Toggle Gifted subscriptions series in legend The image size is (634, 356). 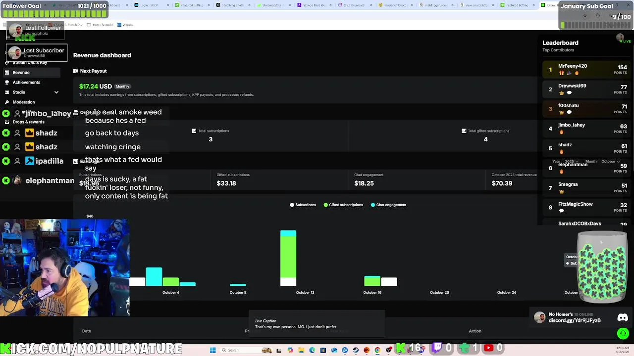[343, 205]
